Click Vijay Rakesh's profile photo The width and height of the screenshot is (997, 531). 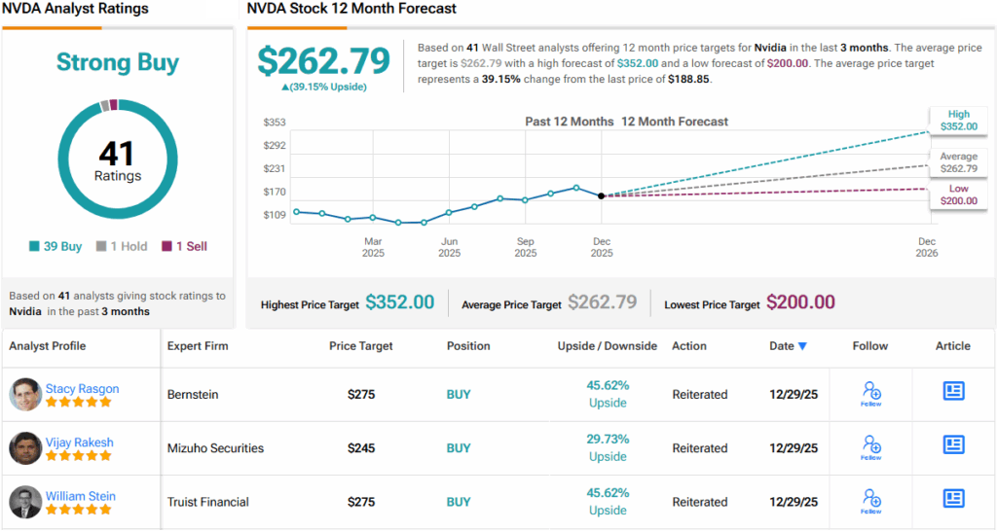(x=25, y=447)
